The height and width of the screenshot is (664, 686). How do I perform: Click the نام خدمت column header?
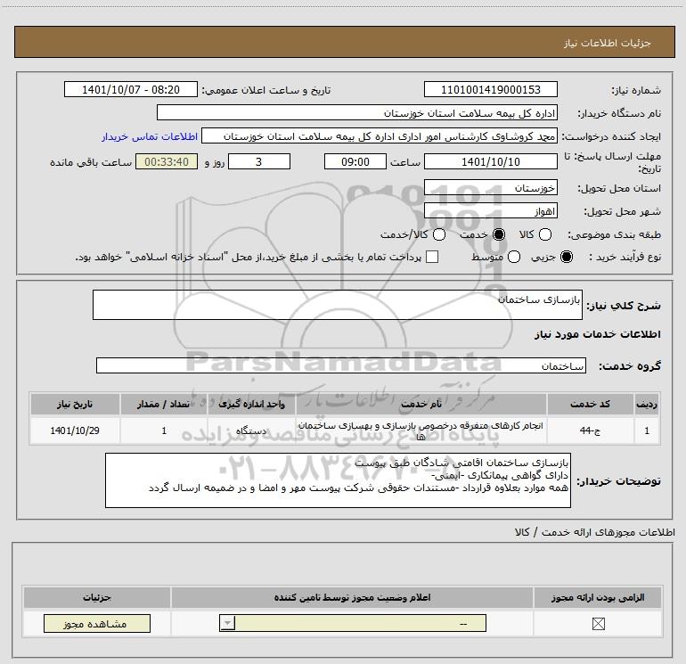pyautogui.click(x=421, y=404)
